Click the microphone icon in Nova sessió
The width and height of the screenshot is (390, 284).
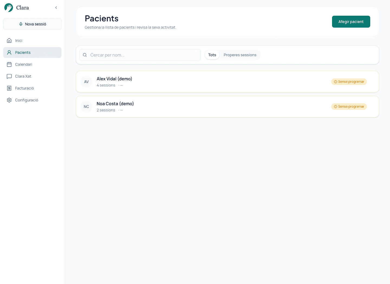(21, 24)
